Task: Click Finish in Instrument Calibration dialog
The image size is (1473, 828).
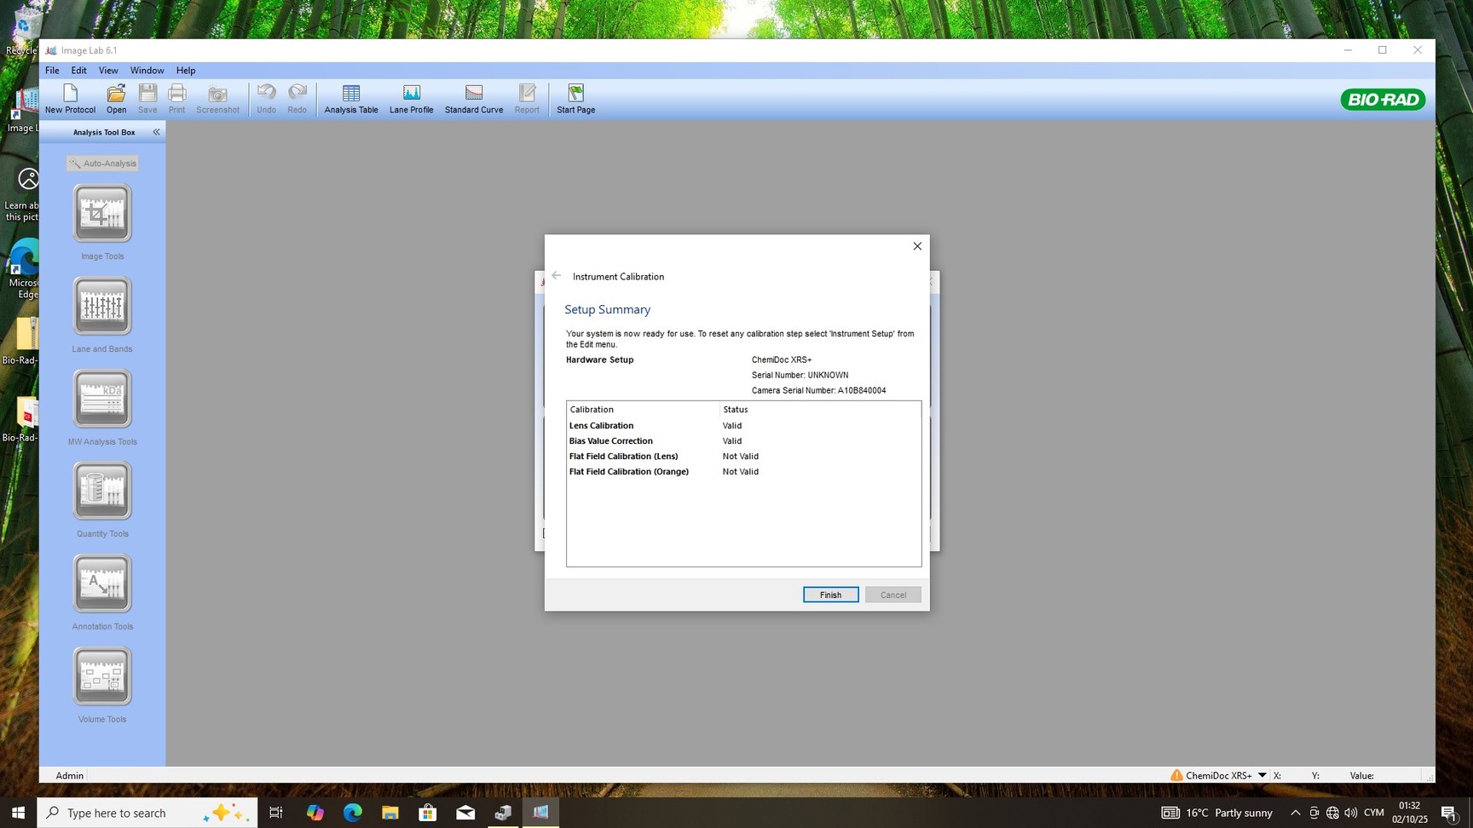Action: 830,595
